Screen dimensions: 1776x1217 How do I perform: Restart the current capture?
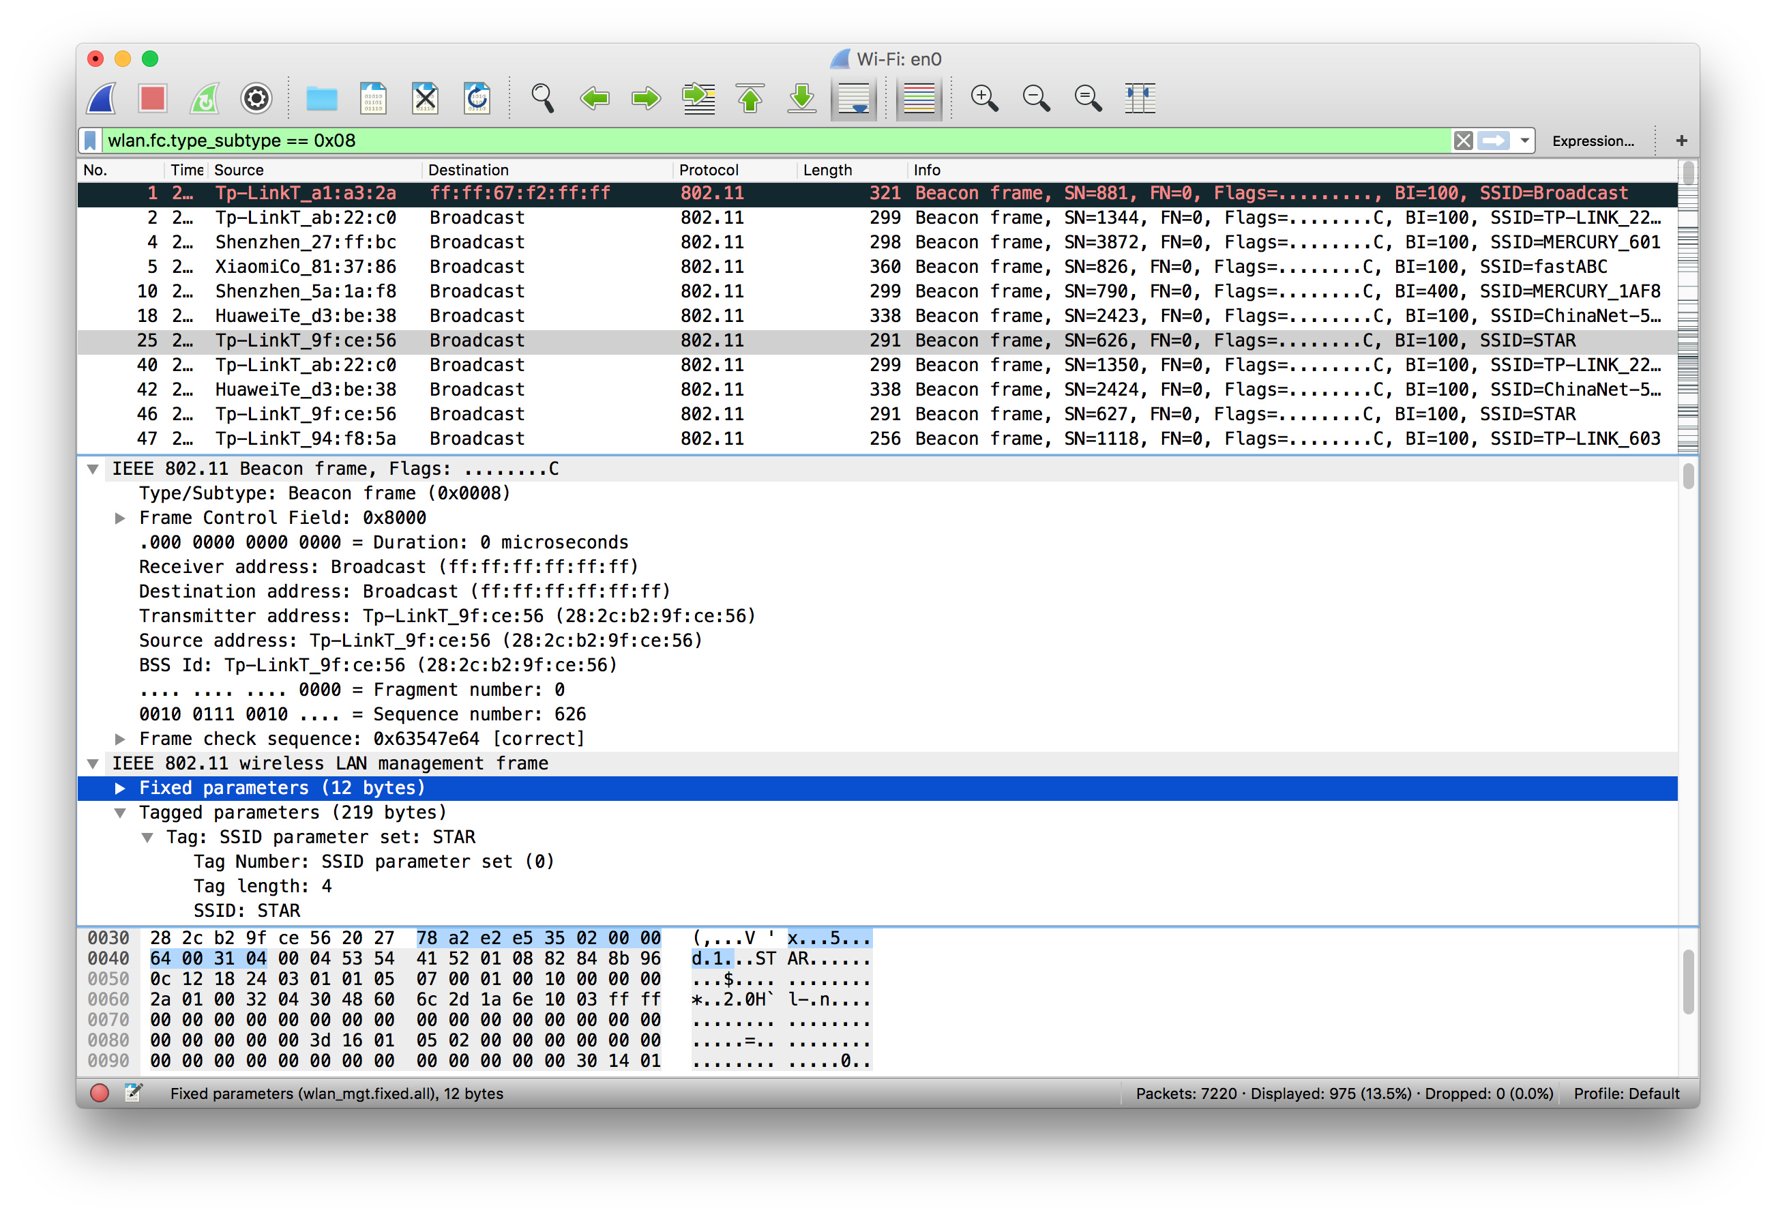203,98
